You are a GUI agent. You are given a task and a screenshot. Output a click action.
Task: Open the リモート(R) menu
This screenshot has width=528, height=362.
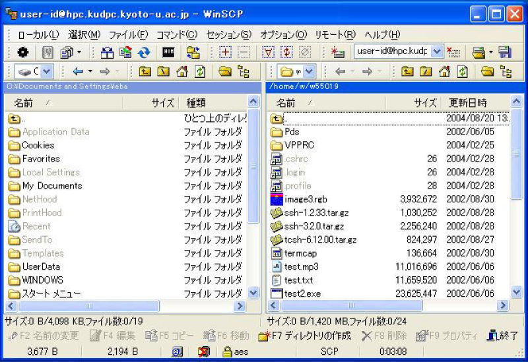tap(335, 34)
